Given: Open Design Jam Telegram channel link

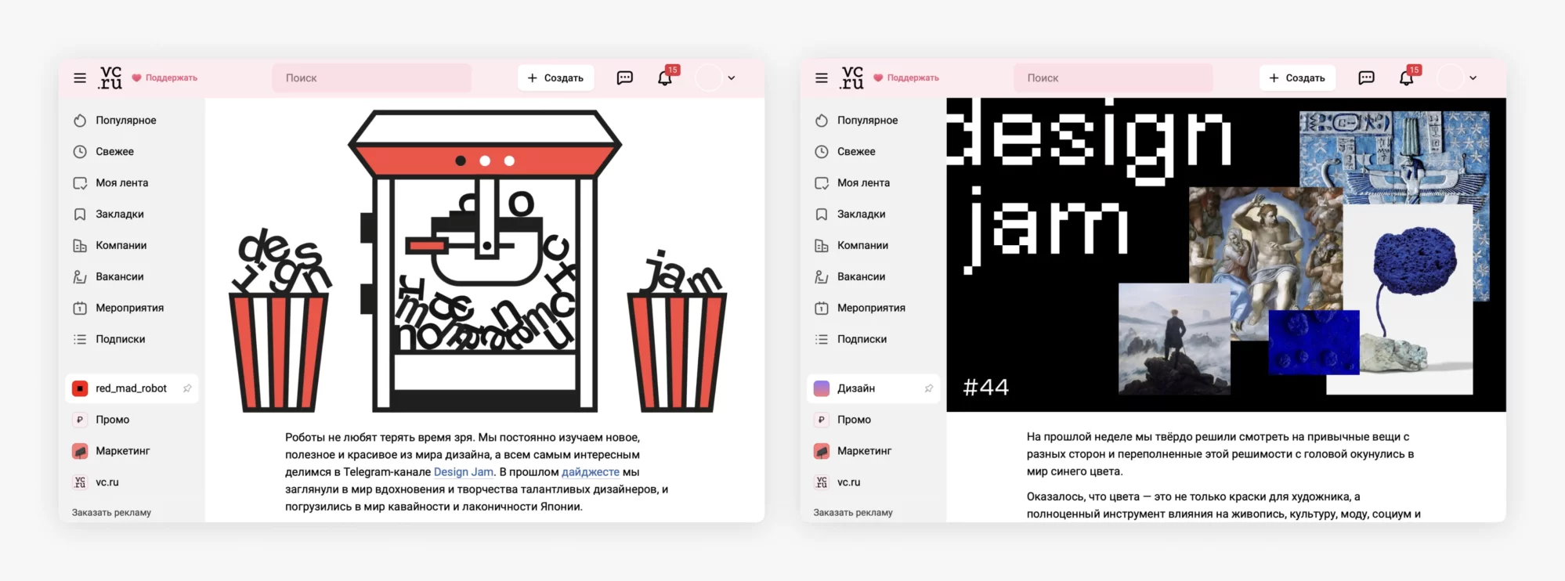Looking at the screenshot, I should pyautogui.click(x=464, y=472).
